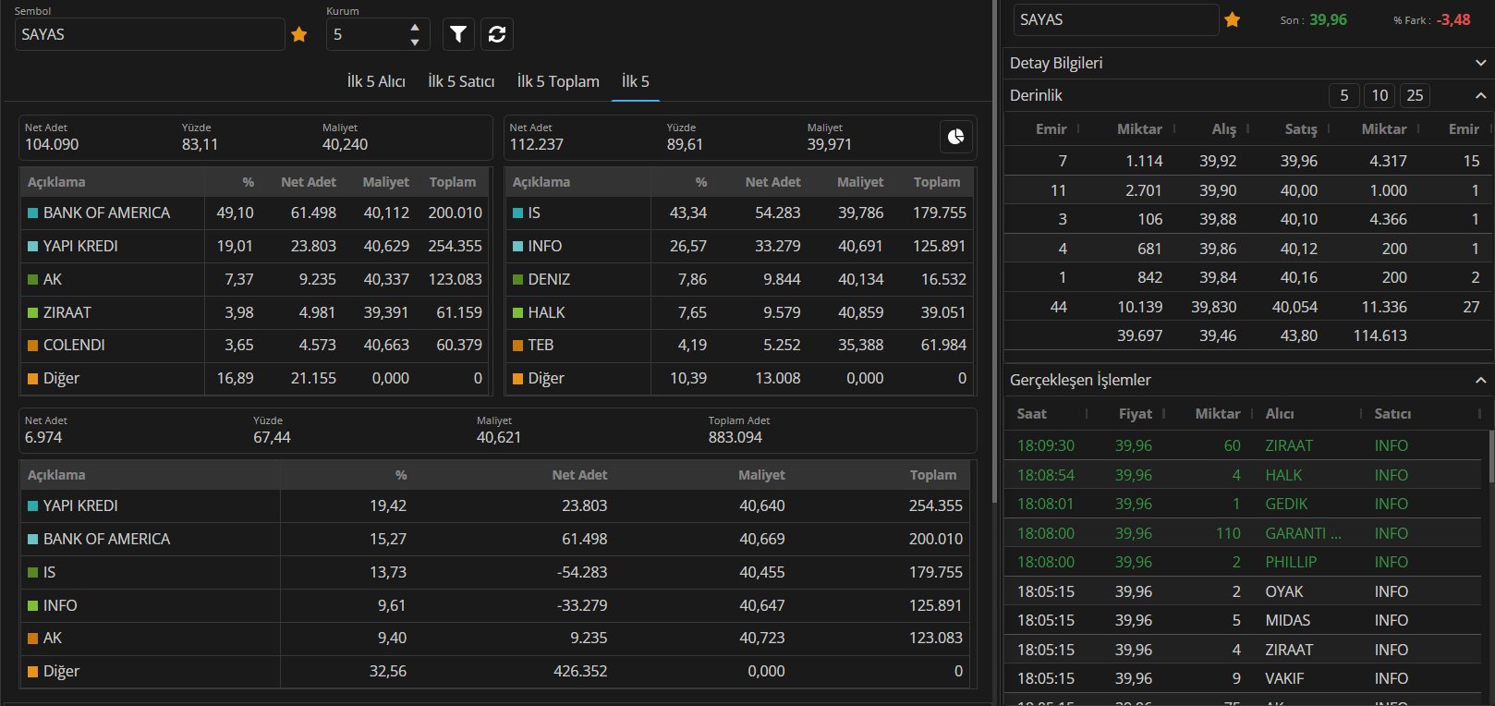
Task: Toggle favorite star next to Sembol field
Action: [299, 34]
